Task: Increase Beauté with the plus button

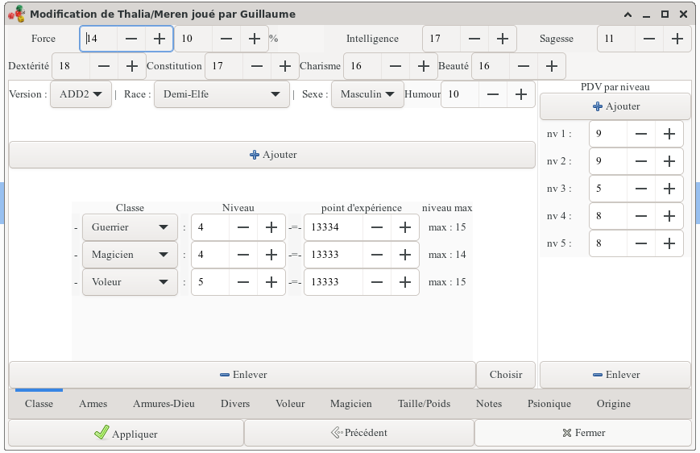Action: (x=551, y=66)
